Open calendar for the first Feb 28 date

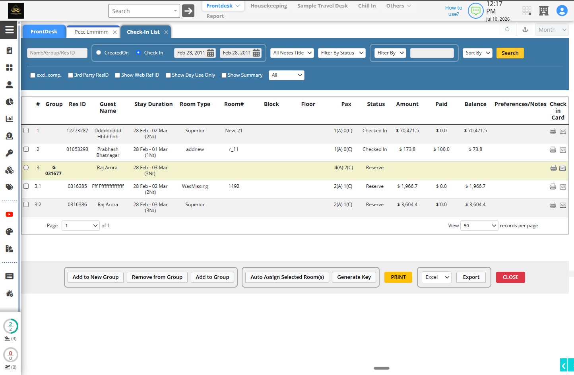click(211, 53)
